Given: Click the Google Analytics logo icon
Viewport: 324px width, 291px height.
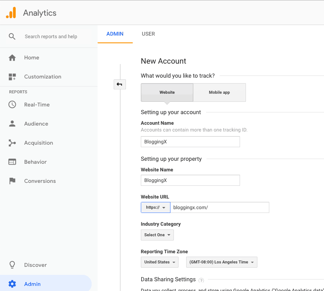Looking at the screenshot, I should [11, 13].
